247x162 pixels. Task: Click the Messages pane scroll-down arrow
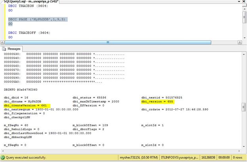point(244,147)
